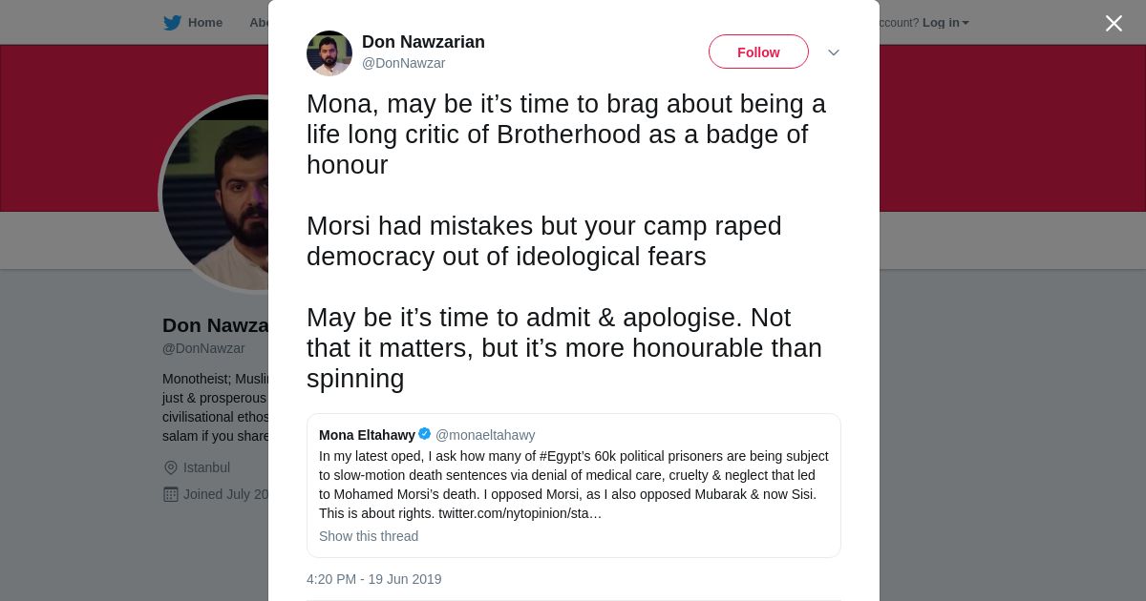The width and height of the screenshot is (1146, 601).
Task: Click the Istanbul location pin icon
Action: coord(171,467)
